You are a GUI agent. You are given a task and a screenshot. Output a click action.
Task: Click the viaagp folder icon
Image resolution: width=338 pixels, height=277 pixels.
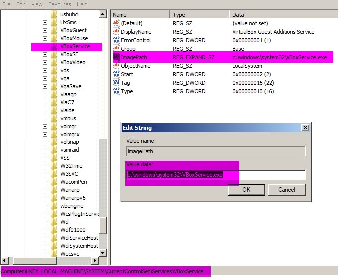(54, 94)
